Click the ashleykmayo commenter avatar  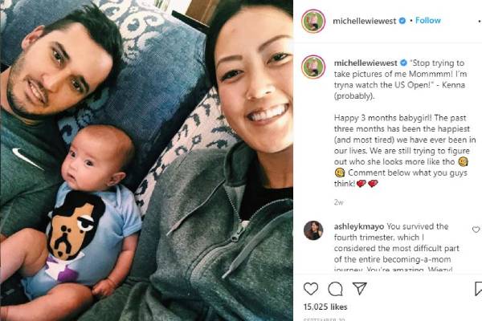click(313, 230)
